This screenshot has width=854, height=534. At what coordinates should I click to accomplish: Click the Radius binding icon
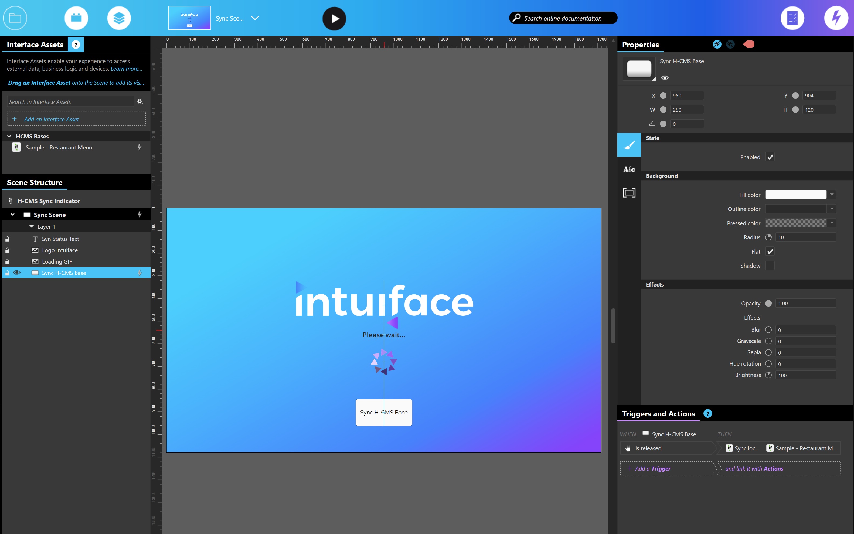pos(768,237)
